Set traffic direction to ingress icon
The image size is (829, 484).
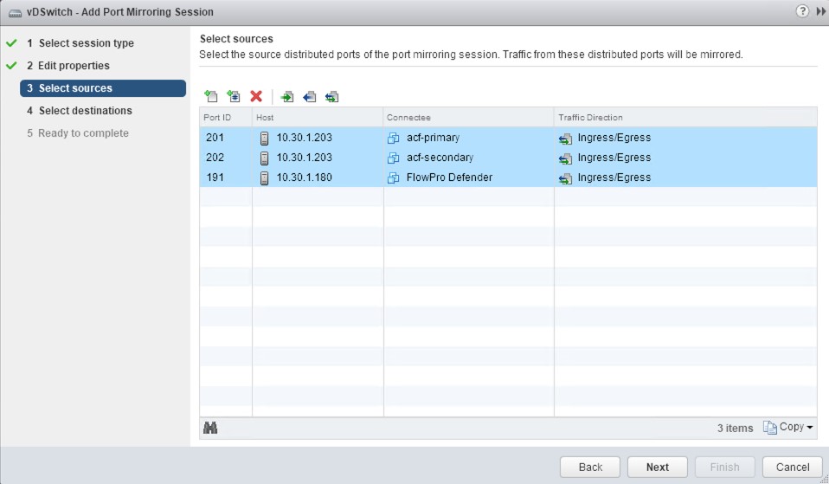(287, 96)
